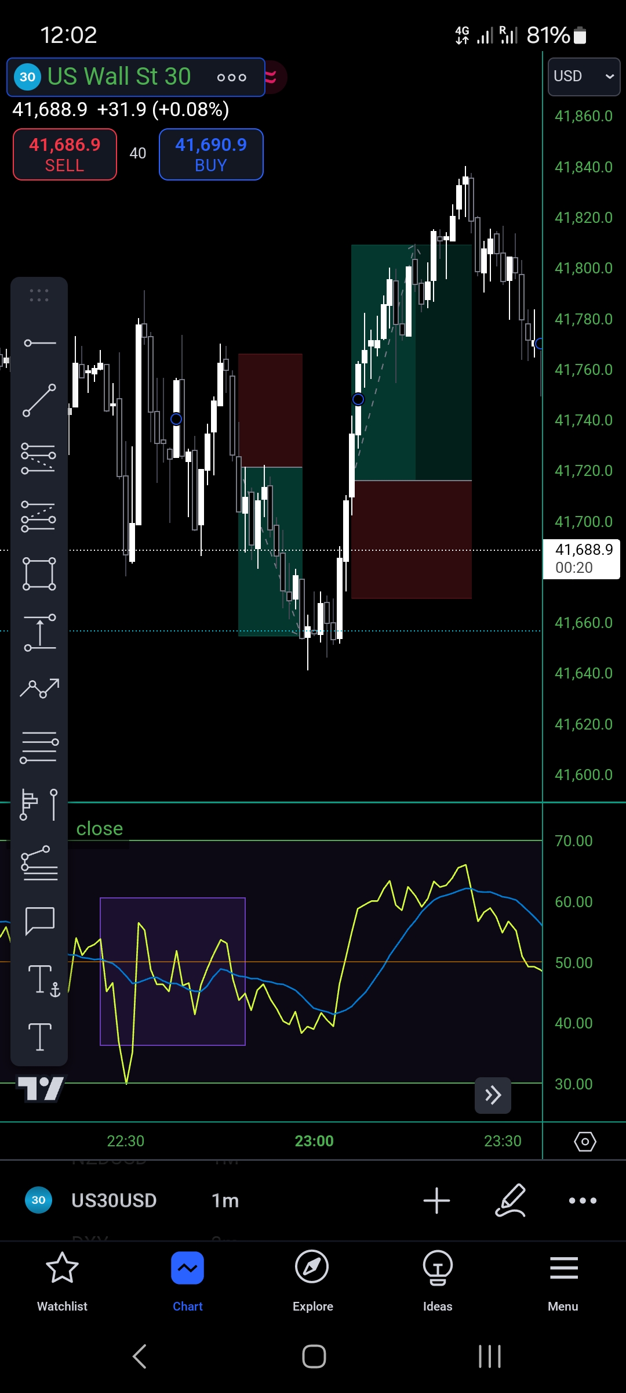Open the USD currency dropdown
This screenshot has height=1393, width=626.
click(x=584, y=76)
